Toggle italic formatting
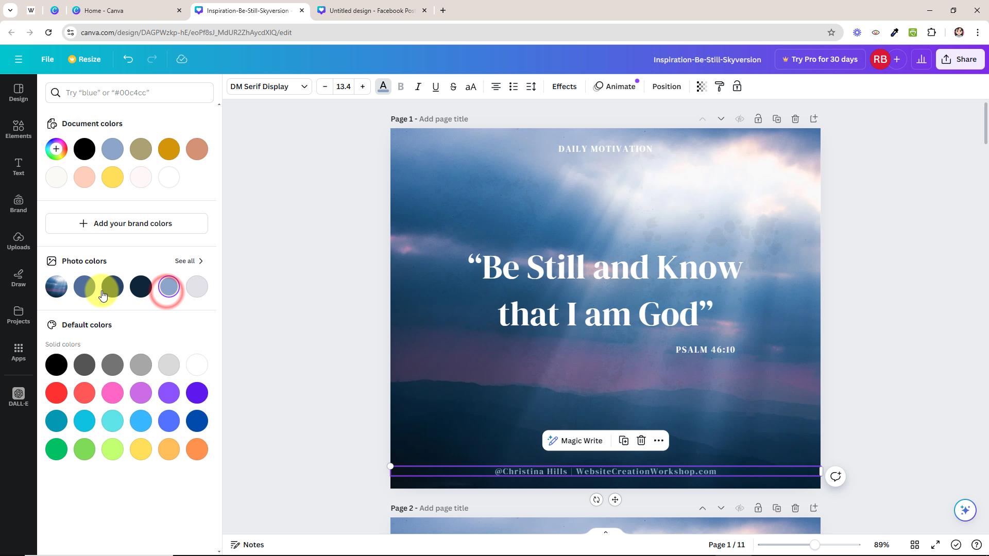This screenshot has height=556, width=989. click(x=418, y=86)
